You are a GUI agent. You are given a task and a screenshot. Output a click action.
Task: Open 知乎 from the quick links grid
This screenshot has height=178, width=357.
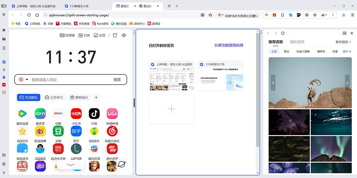[x=76, y=131]
